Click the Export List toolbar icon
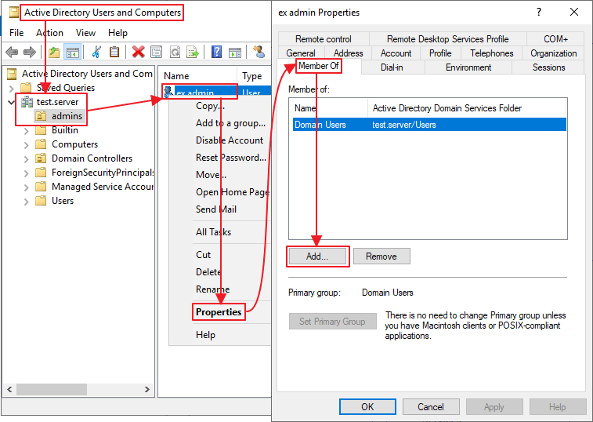 click(x=193, y=52)
